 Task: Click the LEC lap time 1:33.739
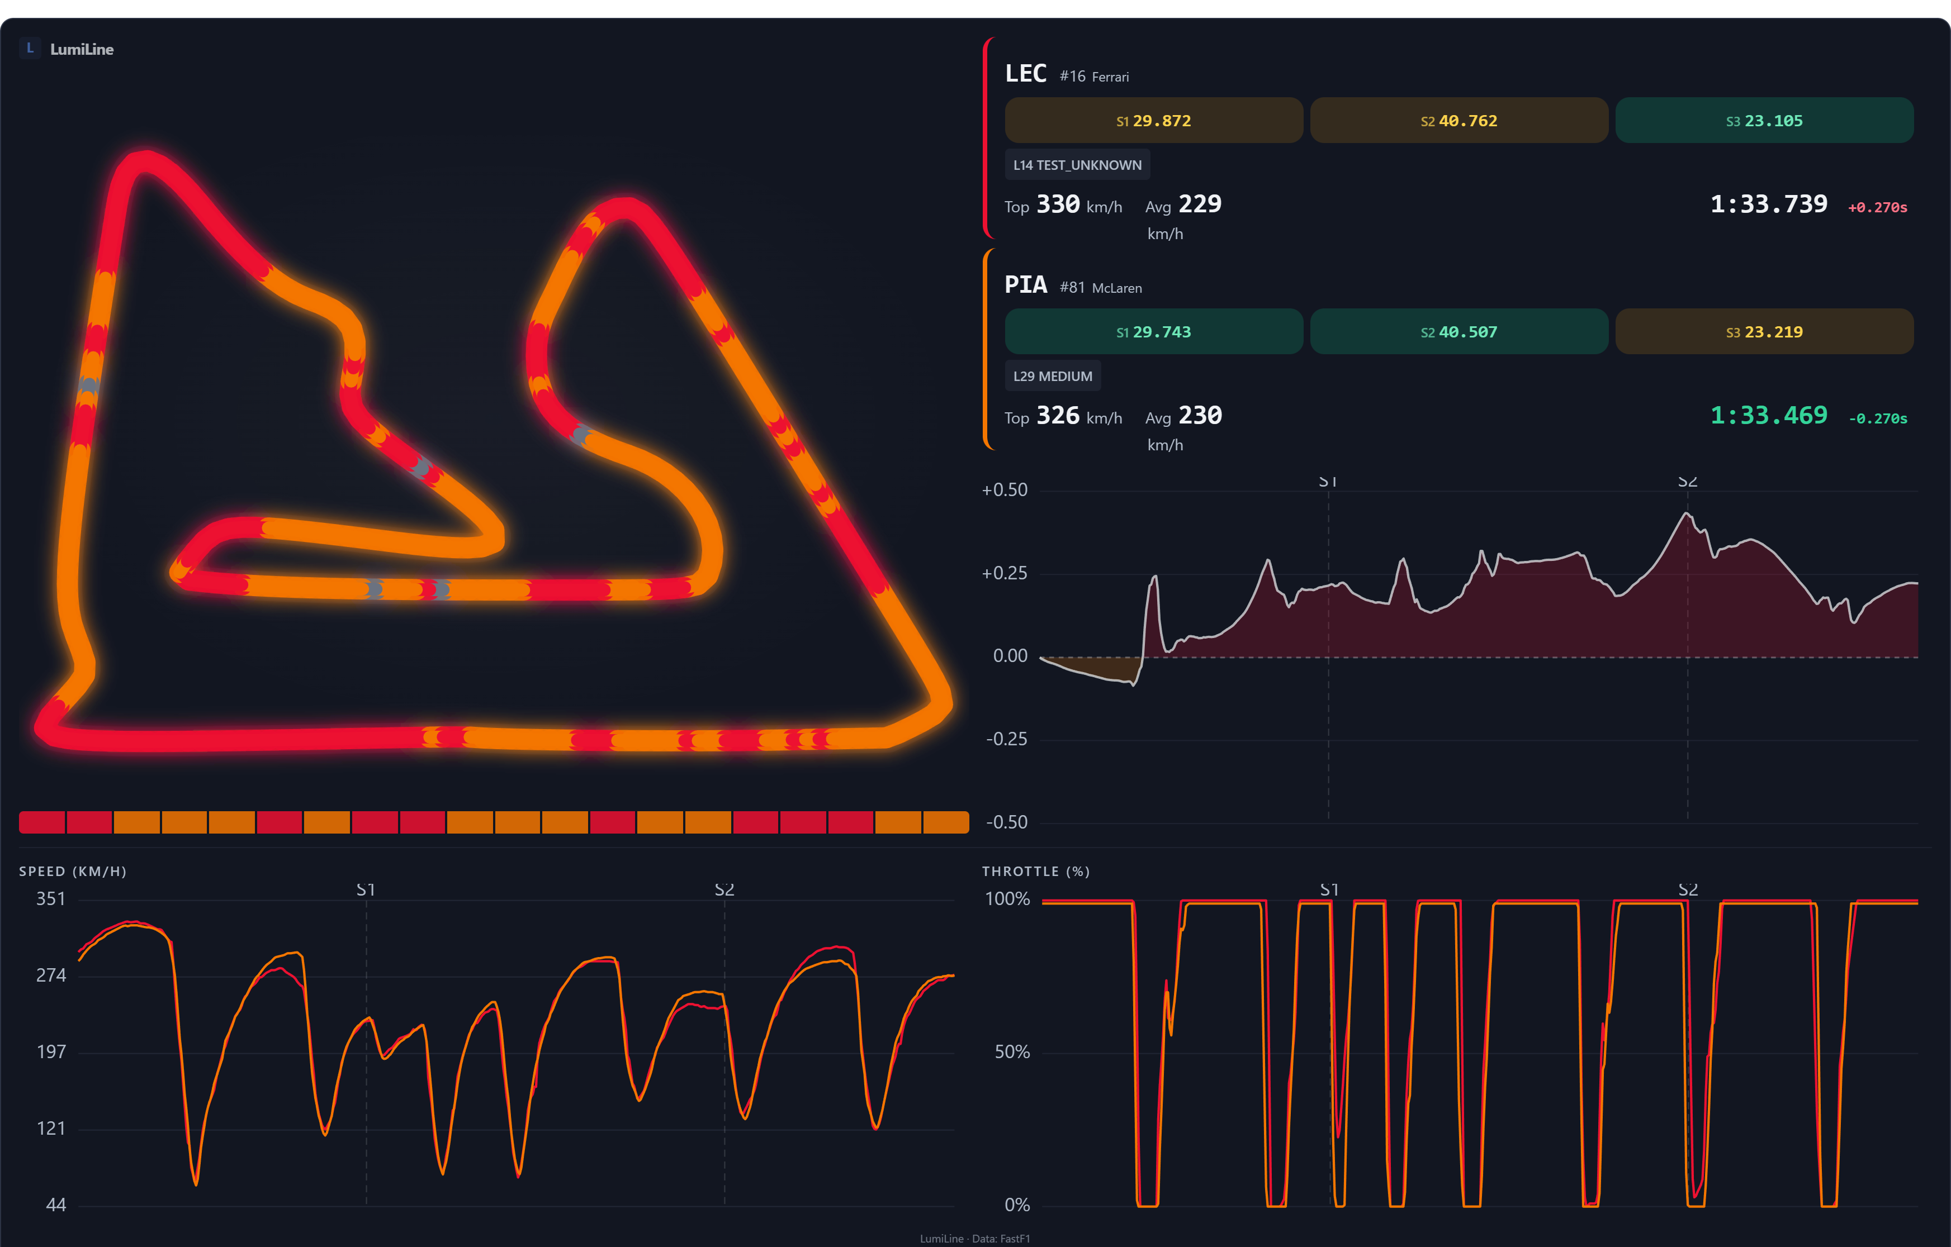(1769, 204)
